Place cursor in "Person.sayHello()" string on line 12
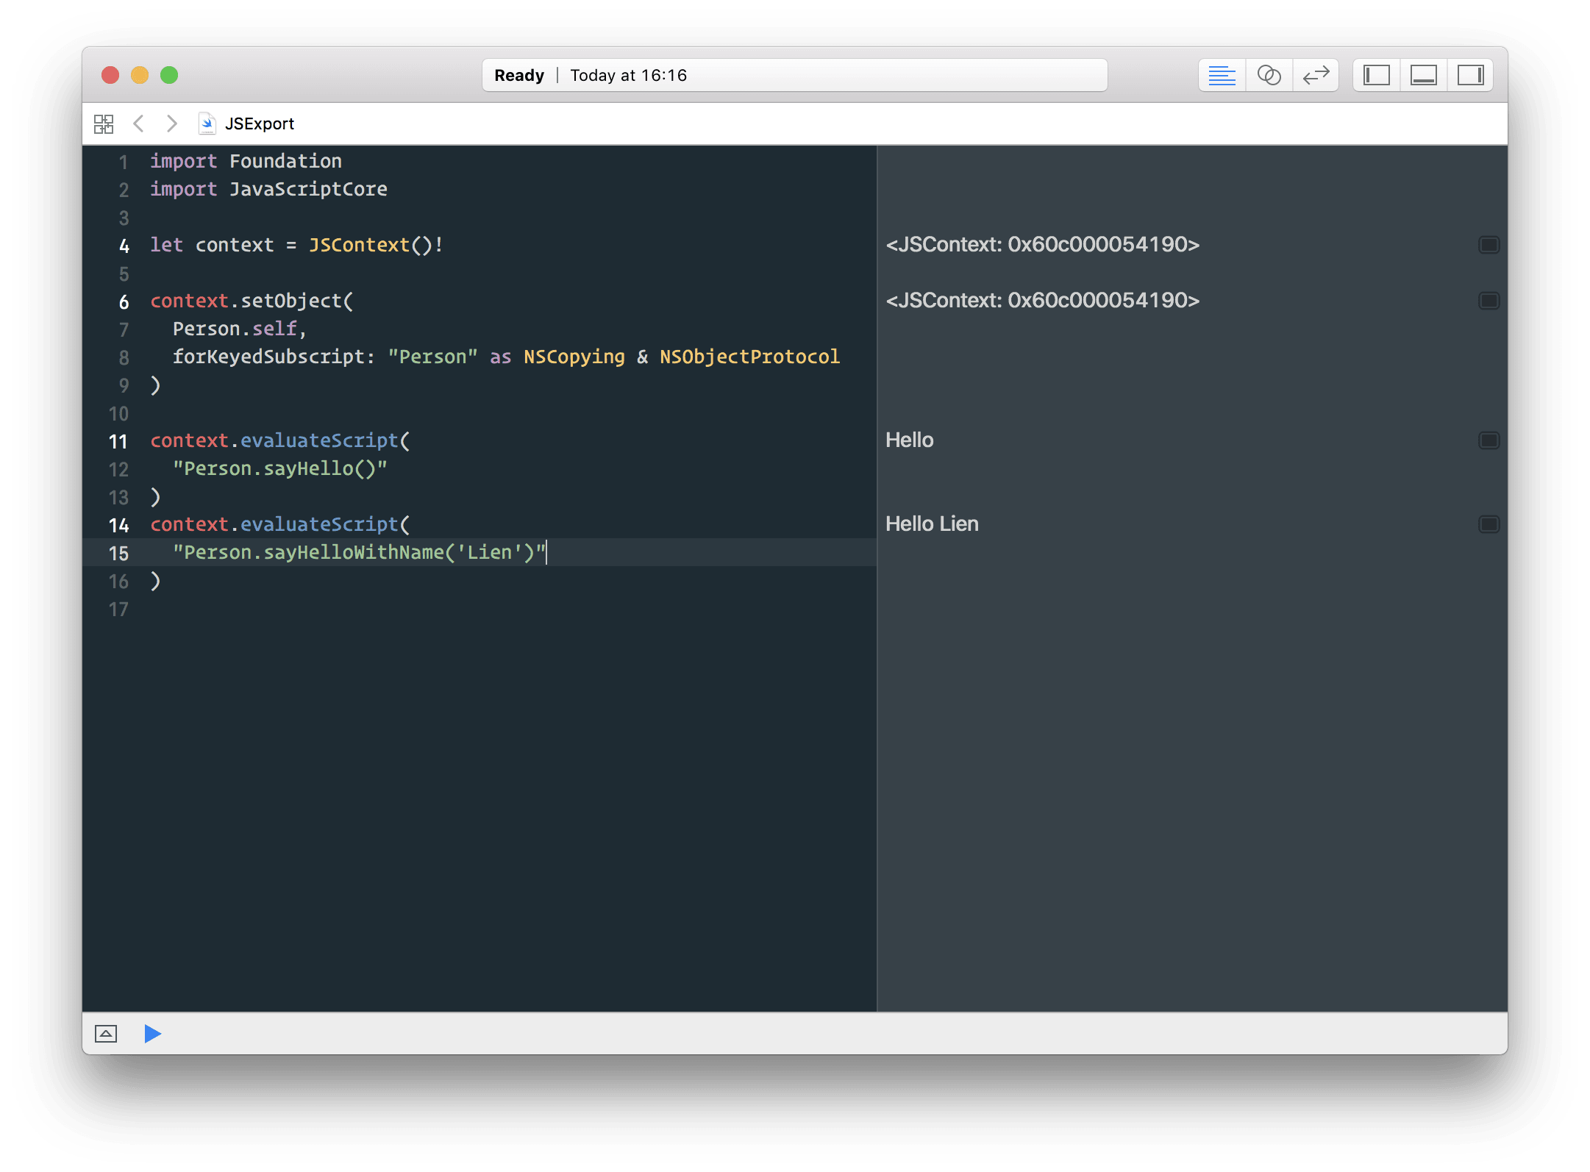The height and width of the screenshot is (1172, 1590). [279, 469]
